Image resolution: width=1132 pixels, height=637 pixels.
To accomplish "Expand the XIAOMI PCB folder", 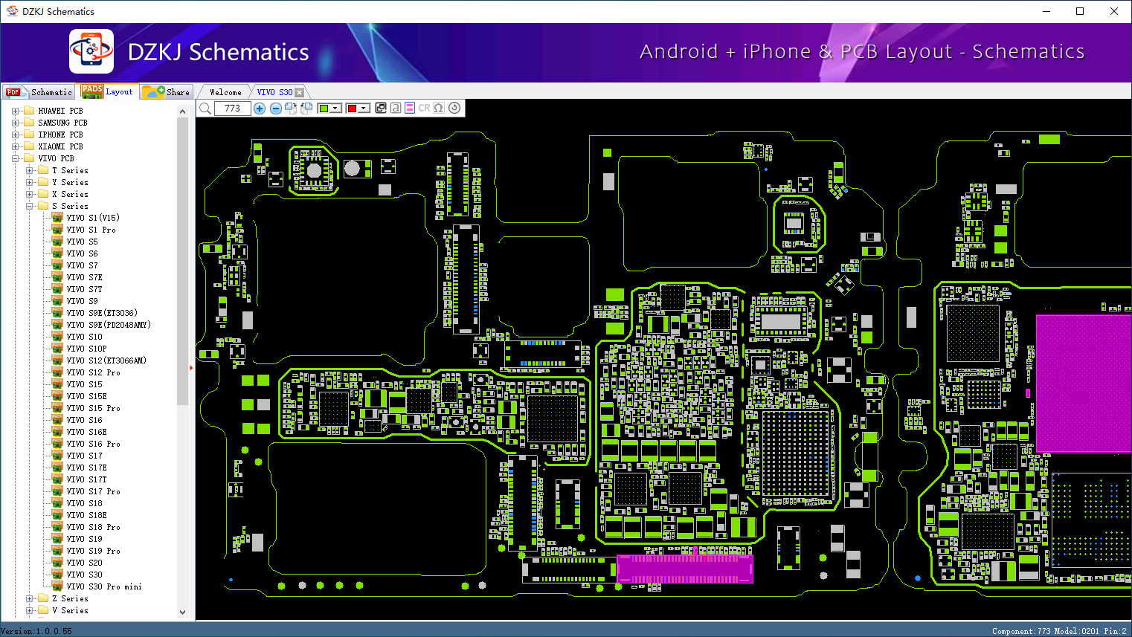I will coord(15,146).
